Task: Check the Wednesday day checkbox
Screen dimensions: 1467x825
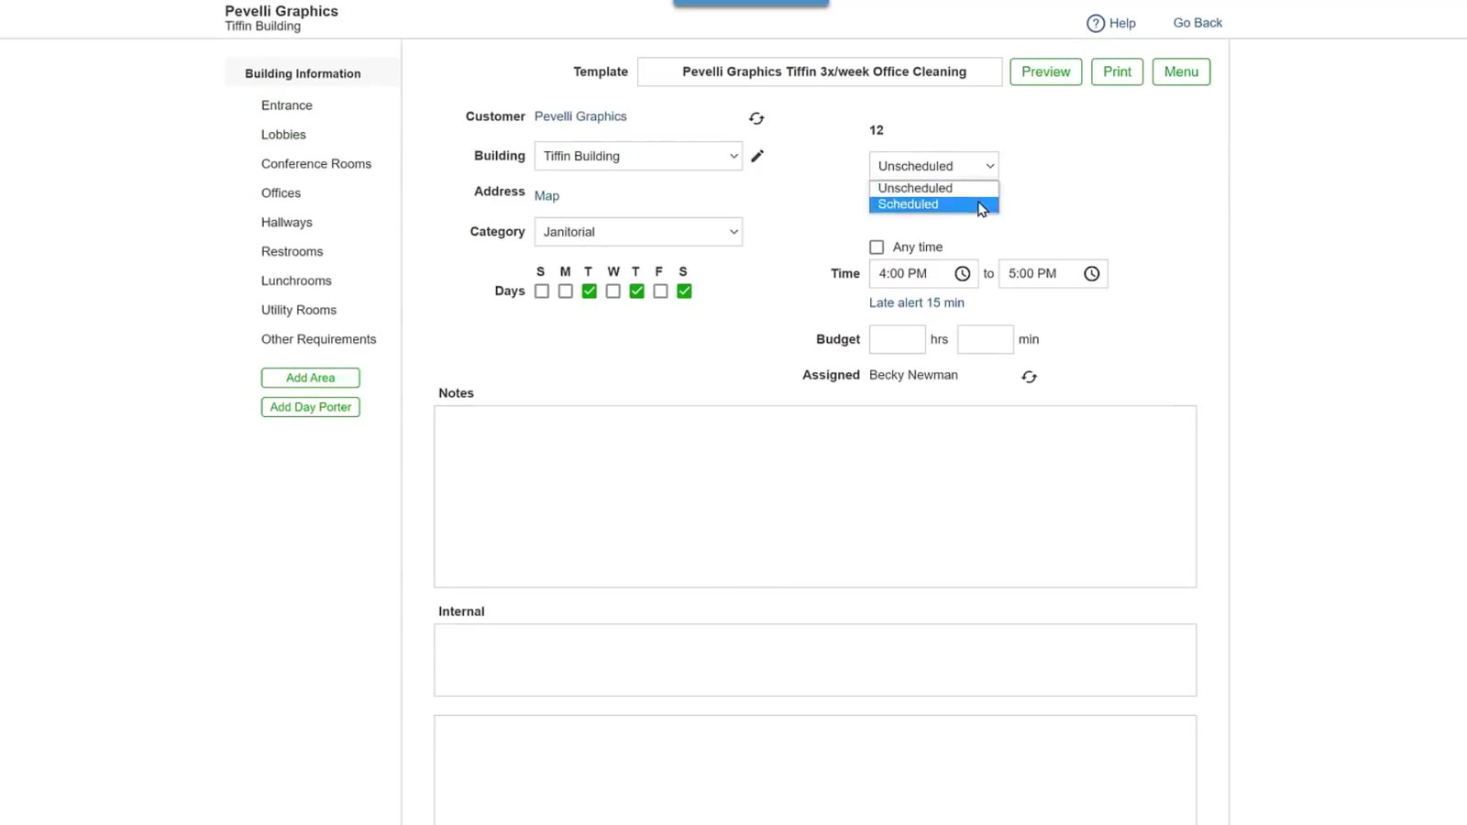Action: [x=613, y=291]
